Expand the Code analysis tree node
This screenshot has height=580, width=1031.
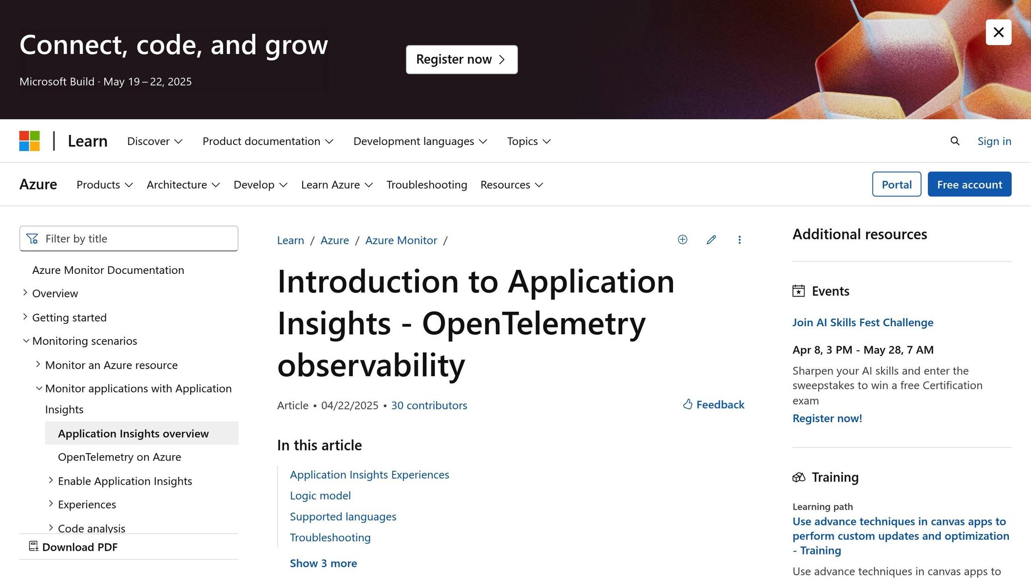click(x=51, y=528)
